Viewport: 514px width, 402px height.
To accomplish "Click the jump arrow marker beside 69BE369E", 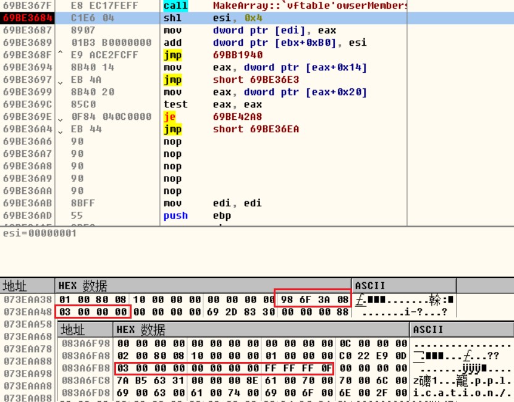I will click(x=61, y=119).
